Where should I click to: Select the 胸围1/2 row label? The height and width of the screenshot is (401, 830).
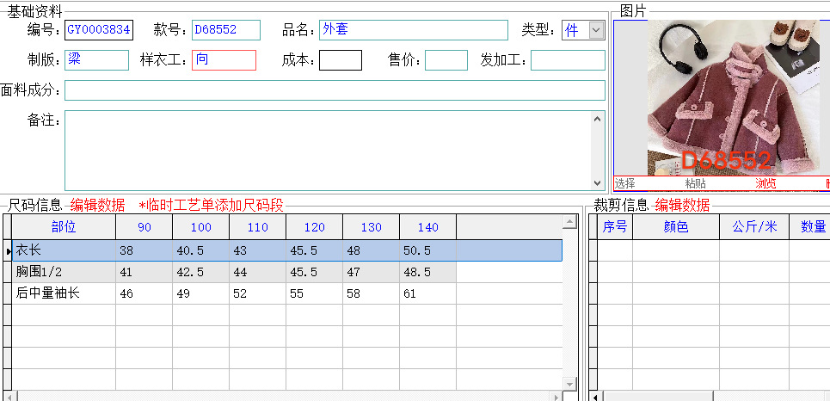coord(64,272)
